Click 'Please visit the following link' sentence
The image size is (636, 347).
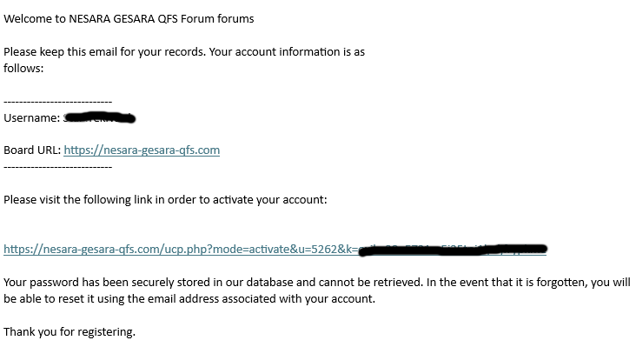click(x=165, y=200)
